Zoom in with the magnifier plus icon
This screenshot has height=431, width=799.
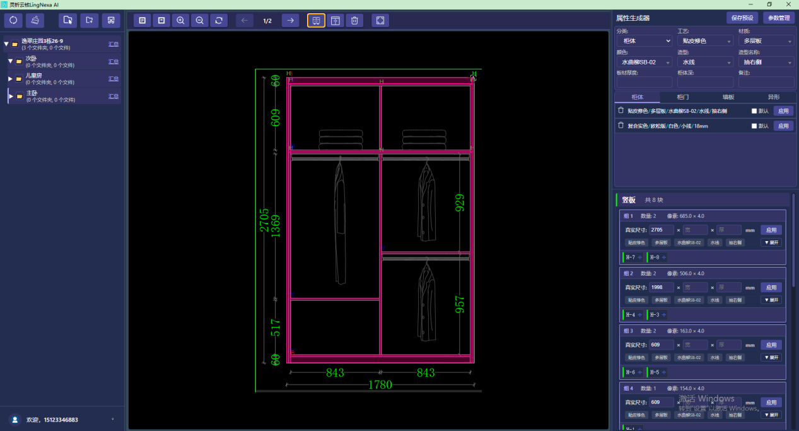(x=180, y=20)
